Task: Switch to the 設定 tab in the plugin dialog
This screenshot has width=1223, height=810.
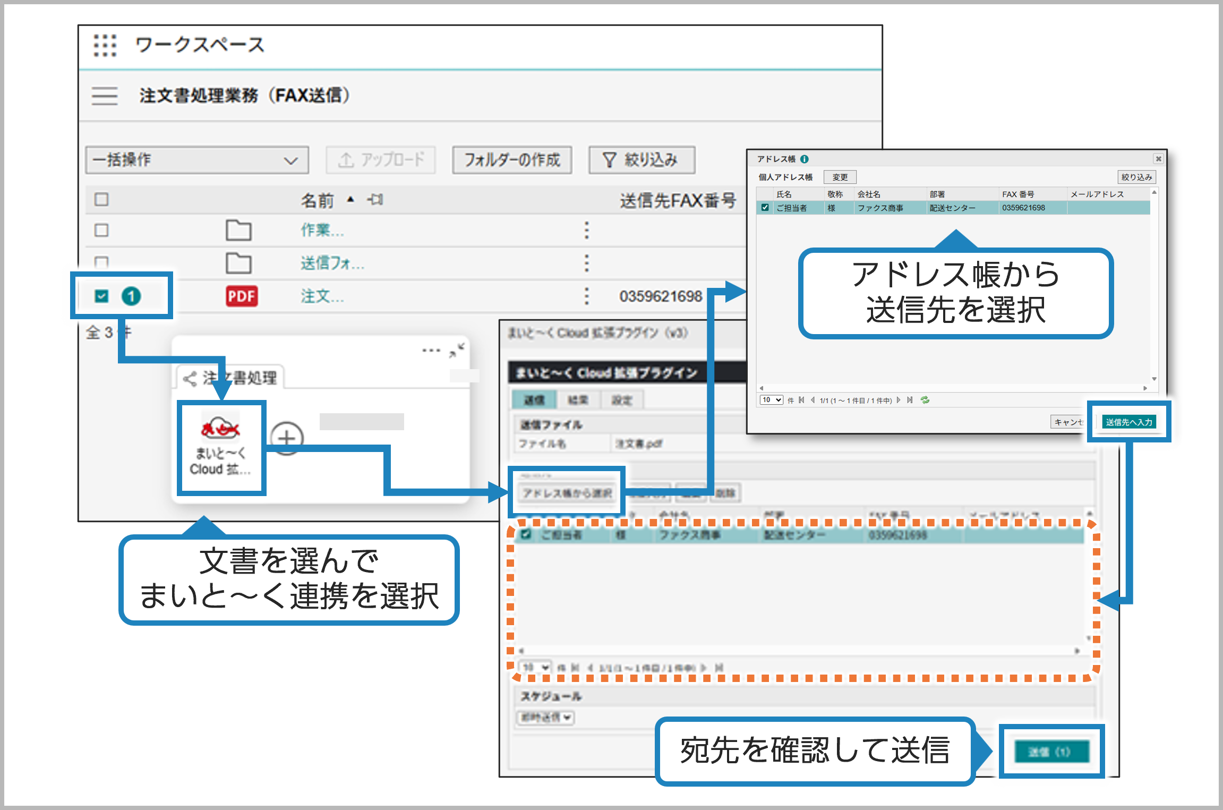Action: pos(622,399)
